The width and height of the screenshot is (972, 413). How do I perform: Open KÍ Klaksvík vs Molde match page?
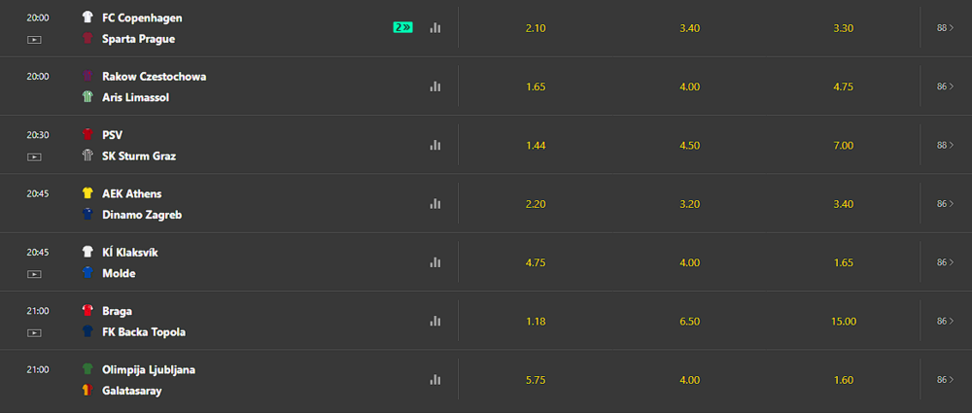click(131, 262)
